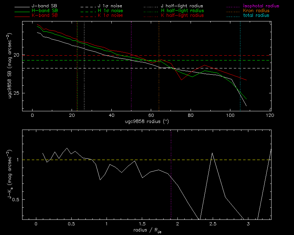The image size is (294, 235).
Task: Click the K-band SB legend label
Action: 45,15
